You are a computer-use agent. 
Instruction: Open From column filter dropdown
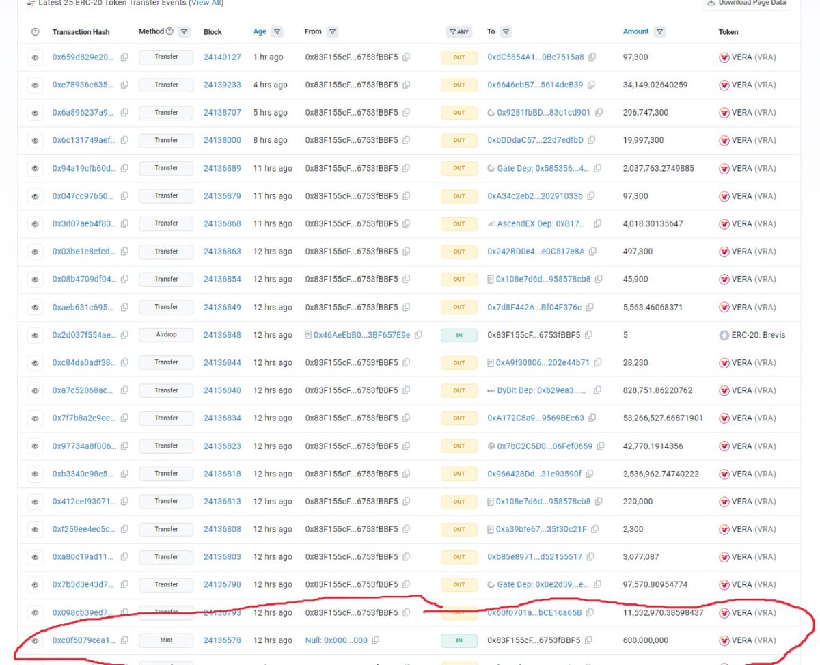click(x=332, y=31)
